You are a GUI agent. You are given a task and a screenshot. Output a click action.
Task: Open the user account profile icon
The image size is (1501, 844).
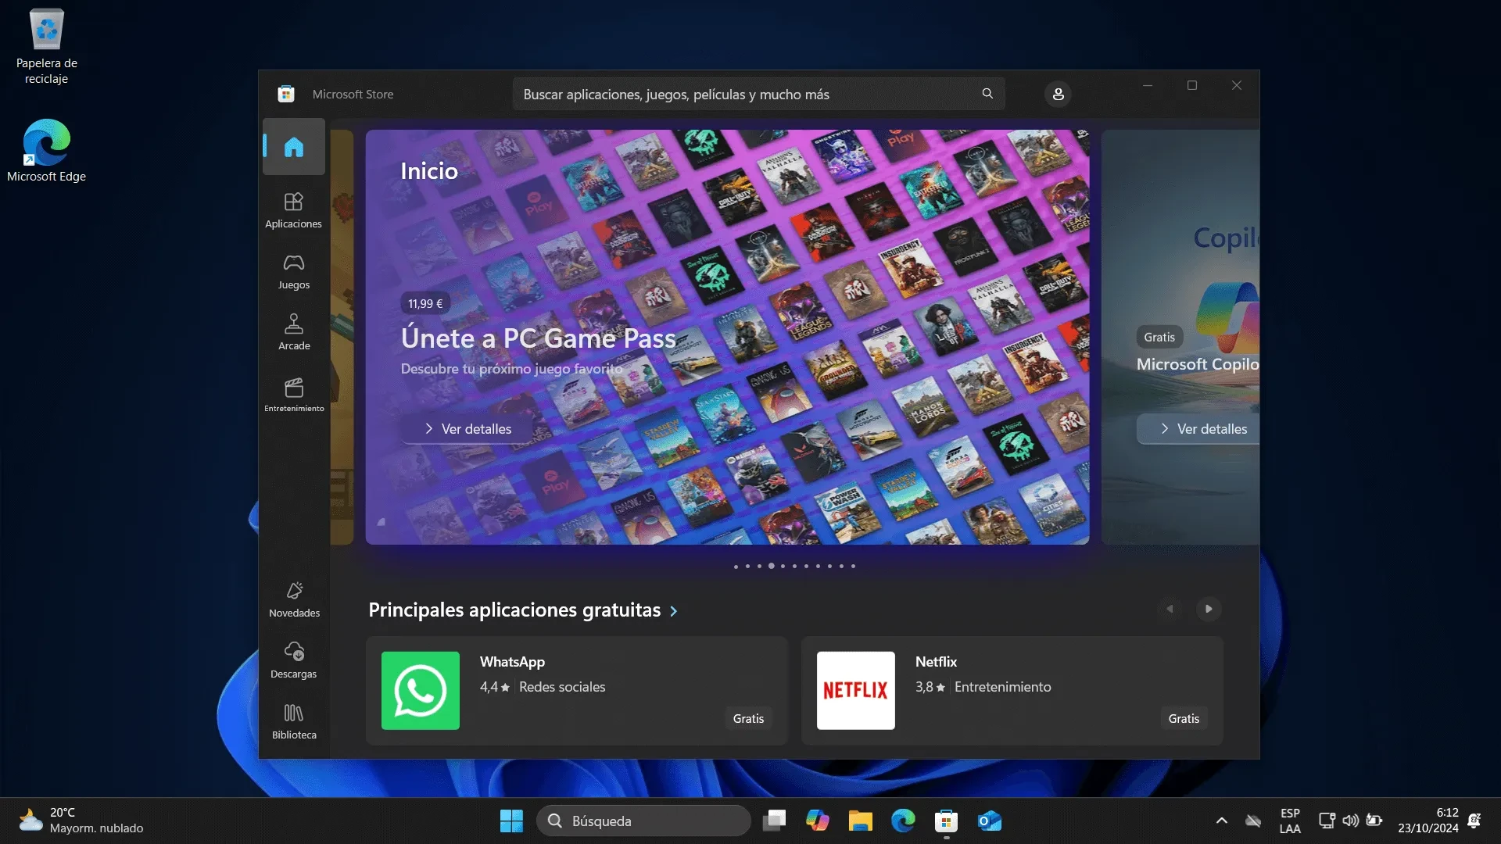click(x=1058, y=94)
